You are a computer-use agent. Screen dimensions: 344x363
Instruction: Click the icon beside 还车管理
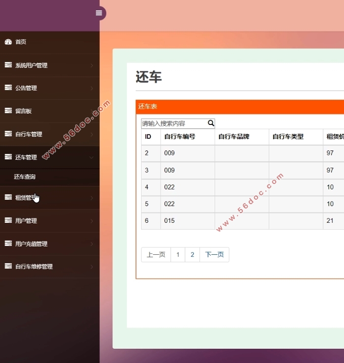click(8, 157)
